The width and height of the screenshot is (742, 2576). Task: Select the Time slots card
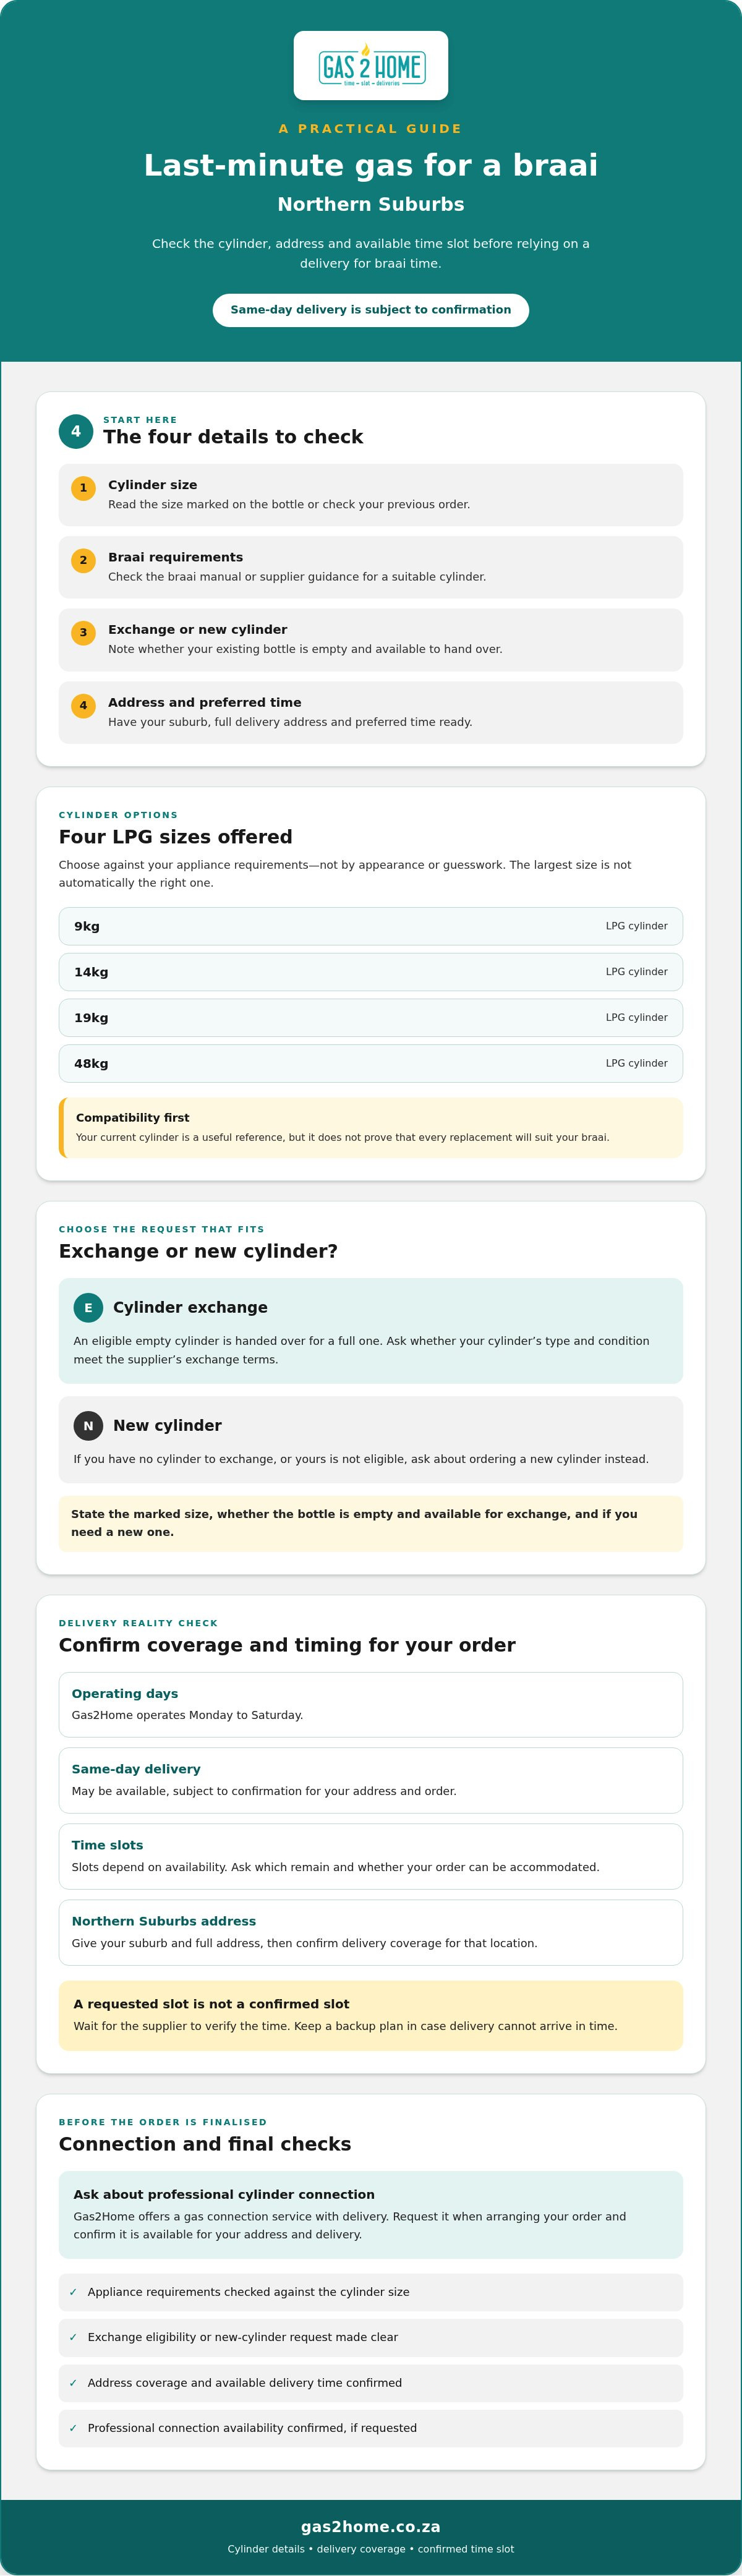tap(371, 1856)
